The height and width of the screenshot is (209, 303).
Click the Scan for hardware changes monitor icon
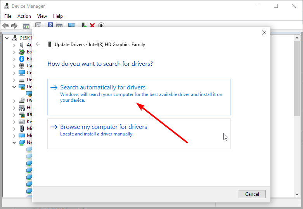pos(71,25)
